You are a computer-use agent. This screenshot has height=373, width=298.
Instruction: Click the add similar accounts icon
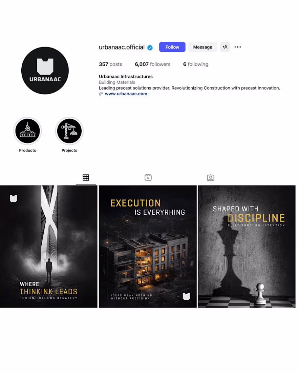[x=225, y=47]
